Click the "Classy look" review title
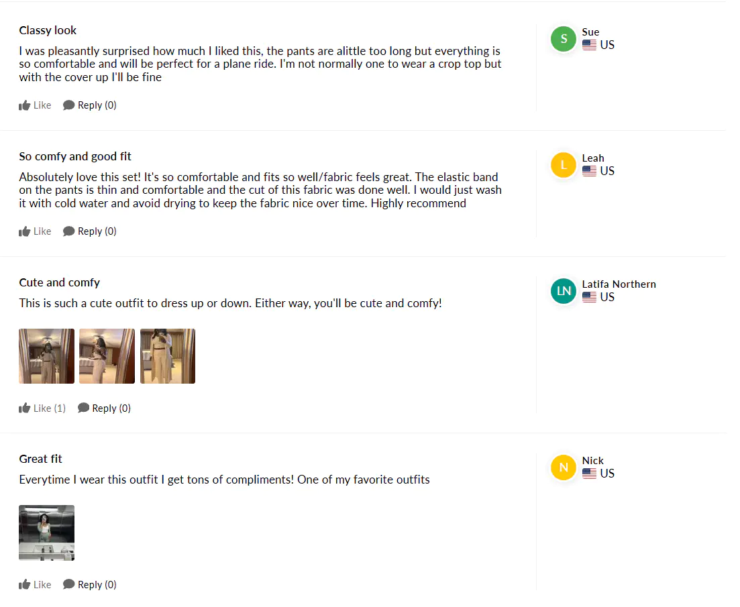Image resolution: width=740 pixels, height=607 pixels. [48, 30]
